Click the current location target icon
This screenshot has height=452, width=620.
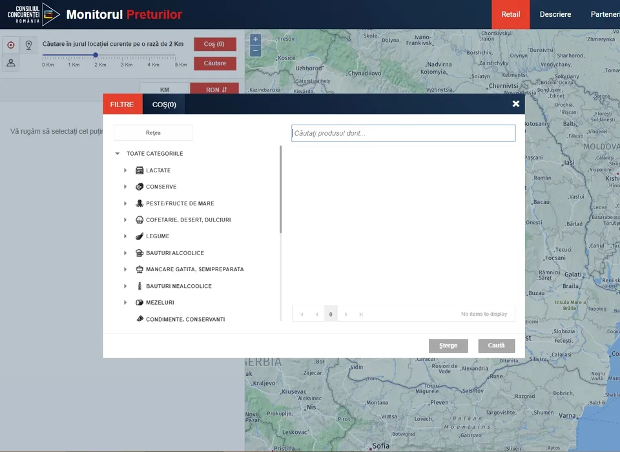pyautogui.click(x=10, y=45)
